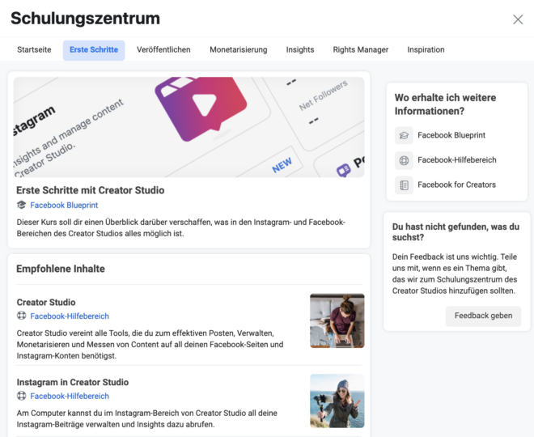Open Erste Schritte mit Creator Studio heading
The height and width of the screenshot is (437, 534).
[x=91, y=190]
